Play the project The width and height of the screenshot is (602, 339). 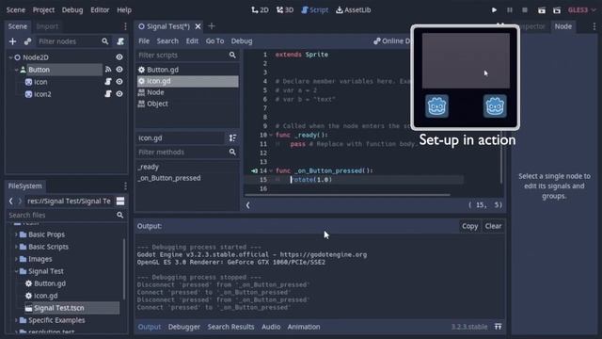tap(494, 10)
